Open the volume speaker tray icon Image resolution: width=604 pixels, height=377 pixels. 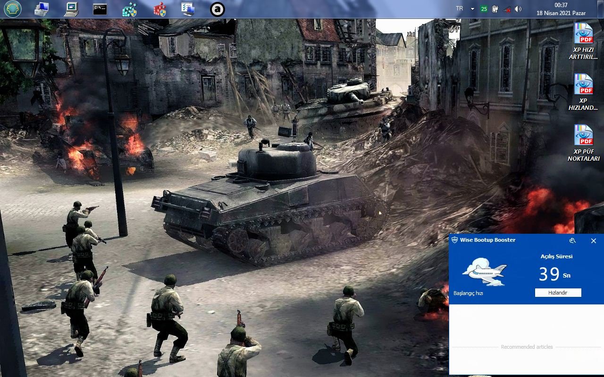click(x=518, y=9)
